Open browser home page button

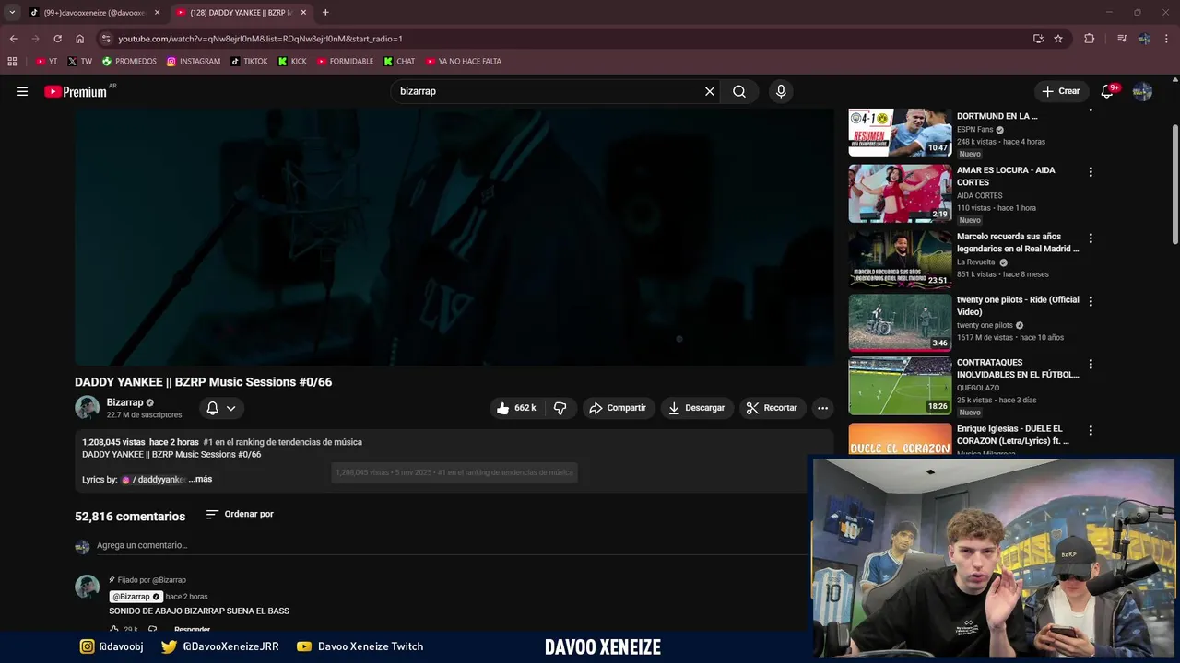coord(79,39)
